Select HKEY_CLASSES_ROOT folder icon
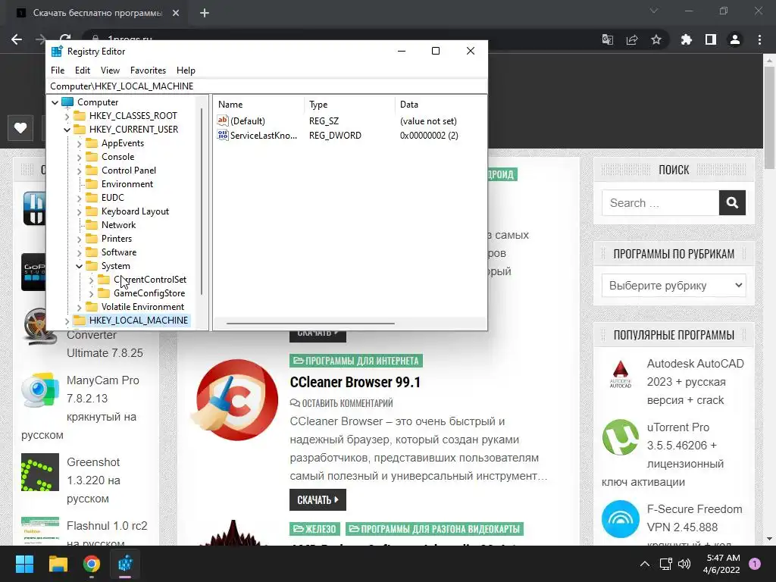This screenshot has height=582, width=776. [x=79, y=116]
